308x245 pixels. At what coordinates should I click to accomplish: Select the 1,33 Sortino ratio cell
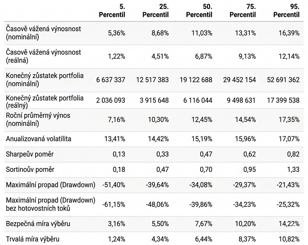point(293,170)
